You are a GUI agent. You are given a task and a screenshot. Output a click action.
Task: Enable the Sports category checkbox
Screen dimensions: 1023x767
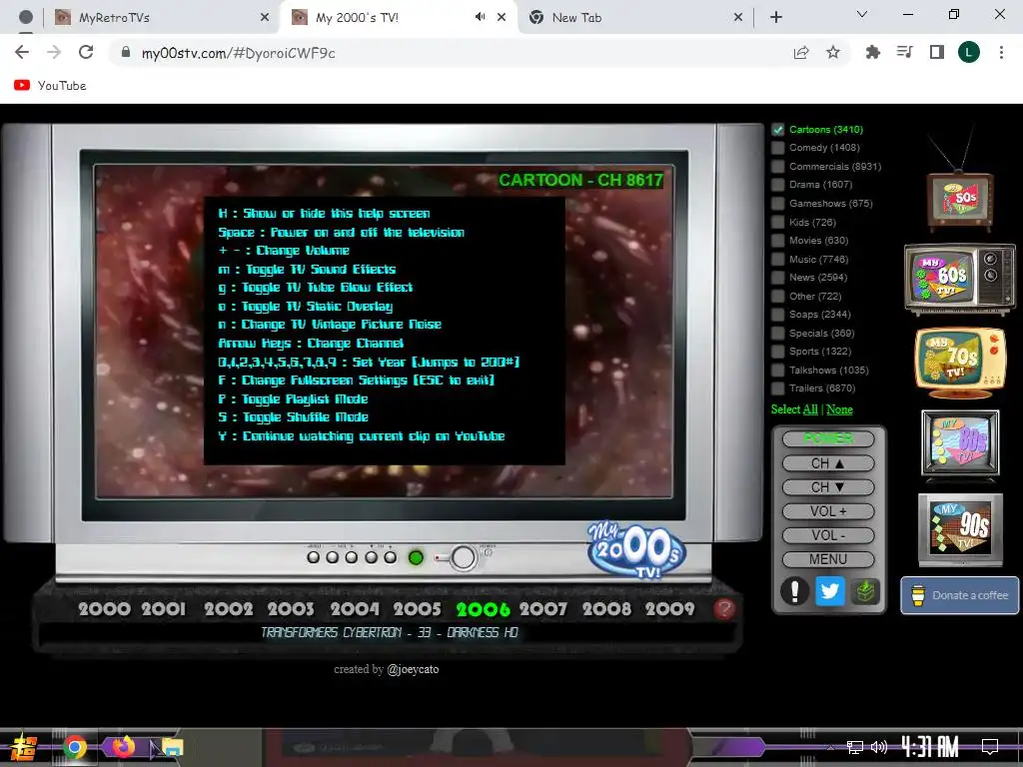coord(777,351)
